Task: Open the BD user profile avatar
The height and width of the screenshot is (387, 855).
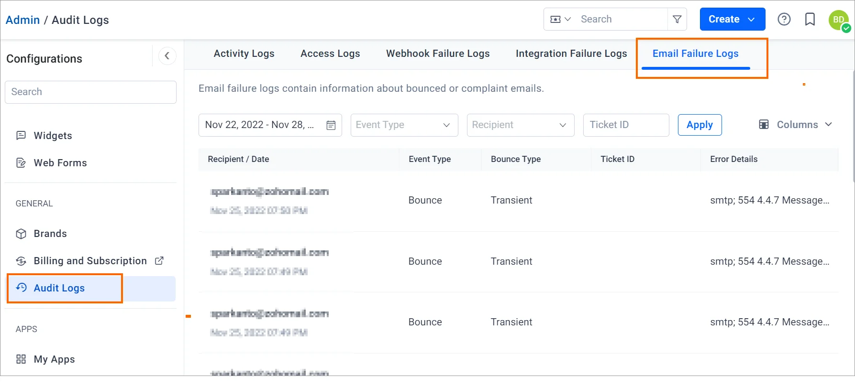Action: [x=839, y=20]
